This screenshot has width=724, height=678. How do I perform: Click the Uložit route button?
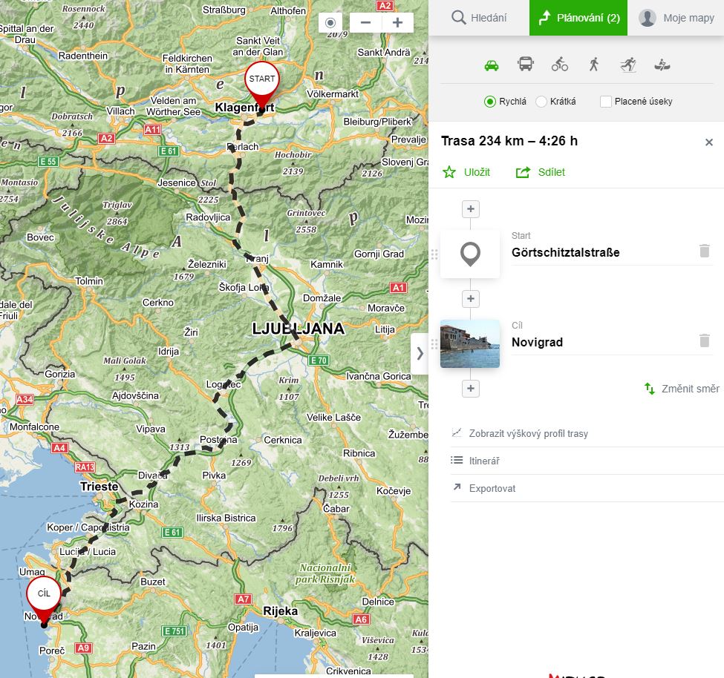(467, 172)
